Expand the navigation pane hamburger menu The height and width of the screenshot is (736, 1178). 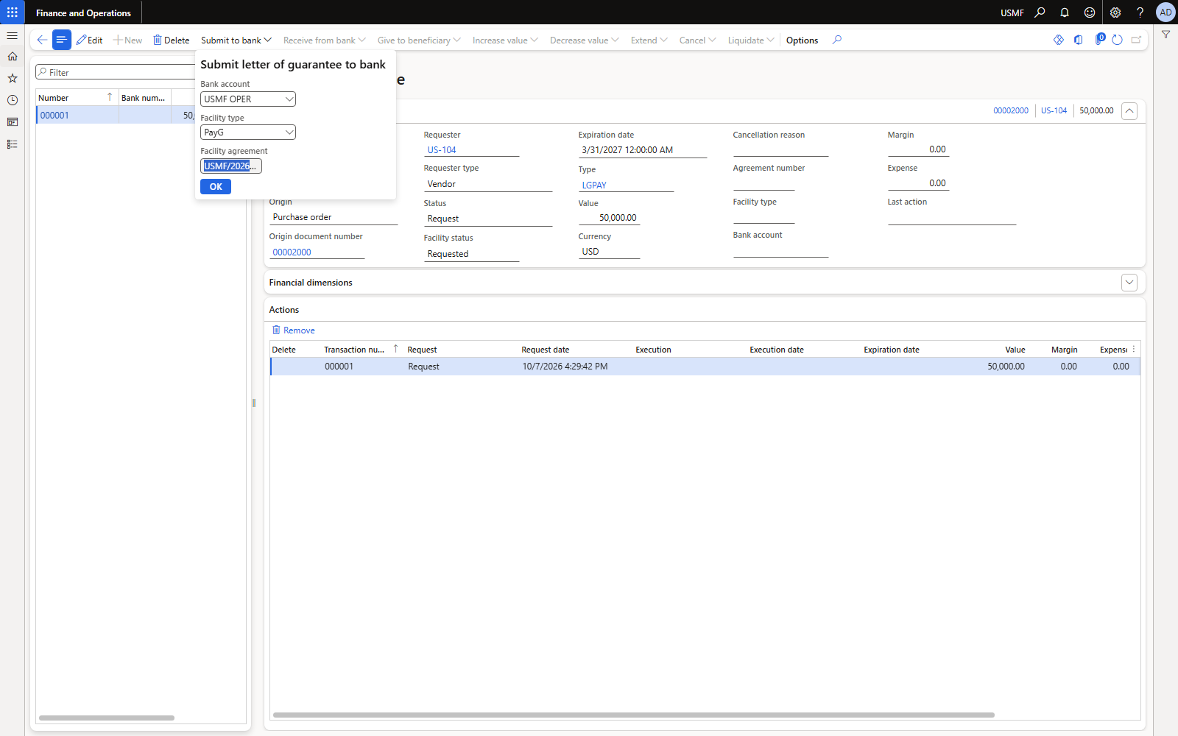coord(13,35)
